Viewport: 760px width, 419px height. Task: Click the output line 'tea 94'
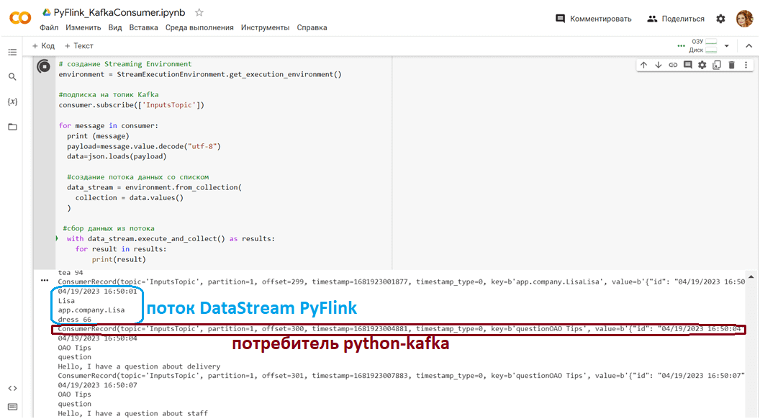tap(71, 273)
